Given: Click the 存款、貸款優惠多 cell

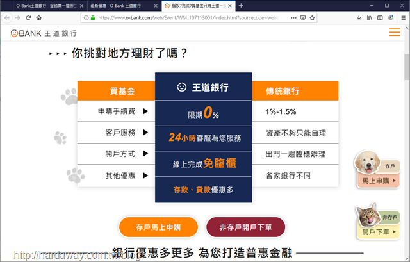Looking at the screenshot, I should click(204, 190).
